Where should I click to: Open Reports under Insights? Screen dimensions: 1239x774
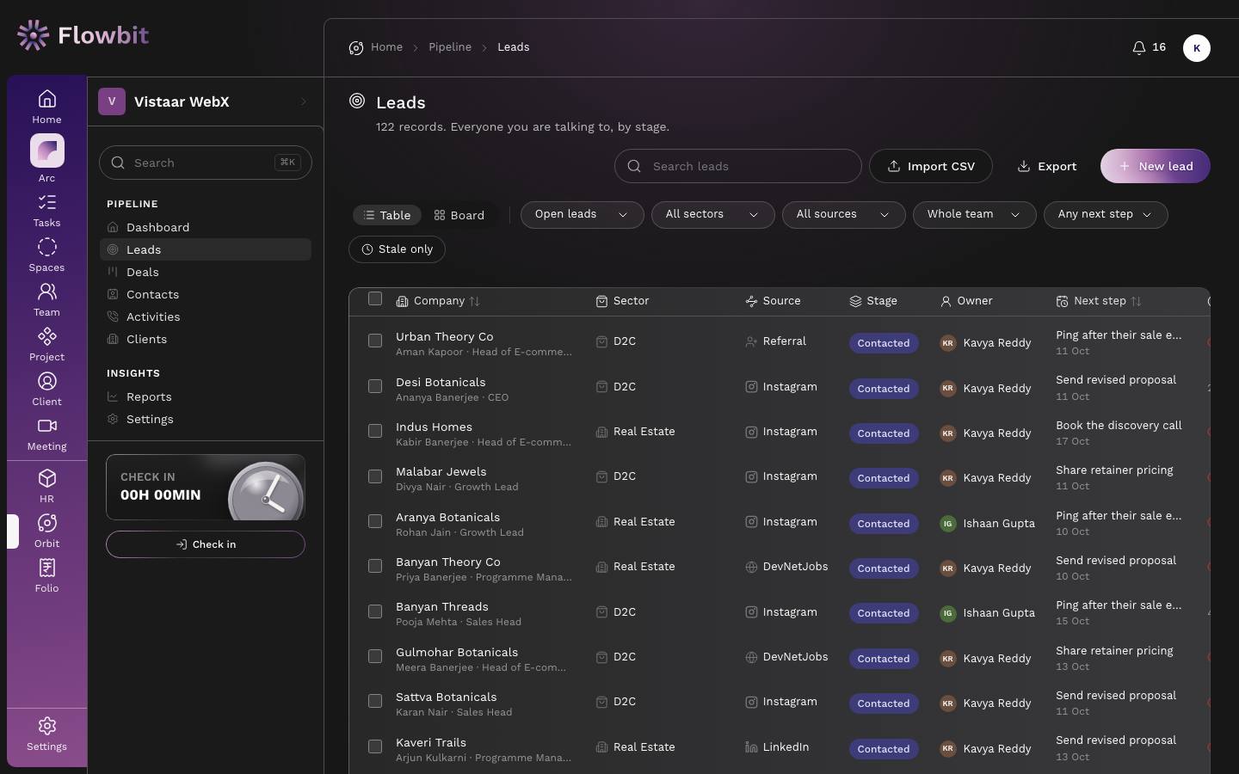click(x=205, y=396)
